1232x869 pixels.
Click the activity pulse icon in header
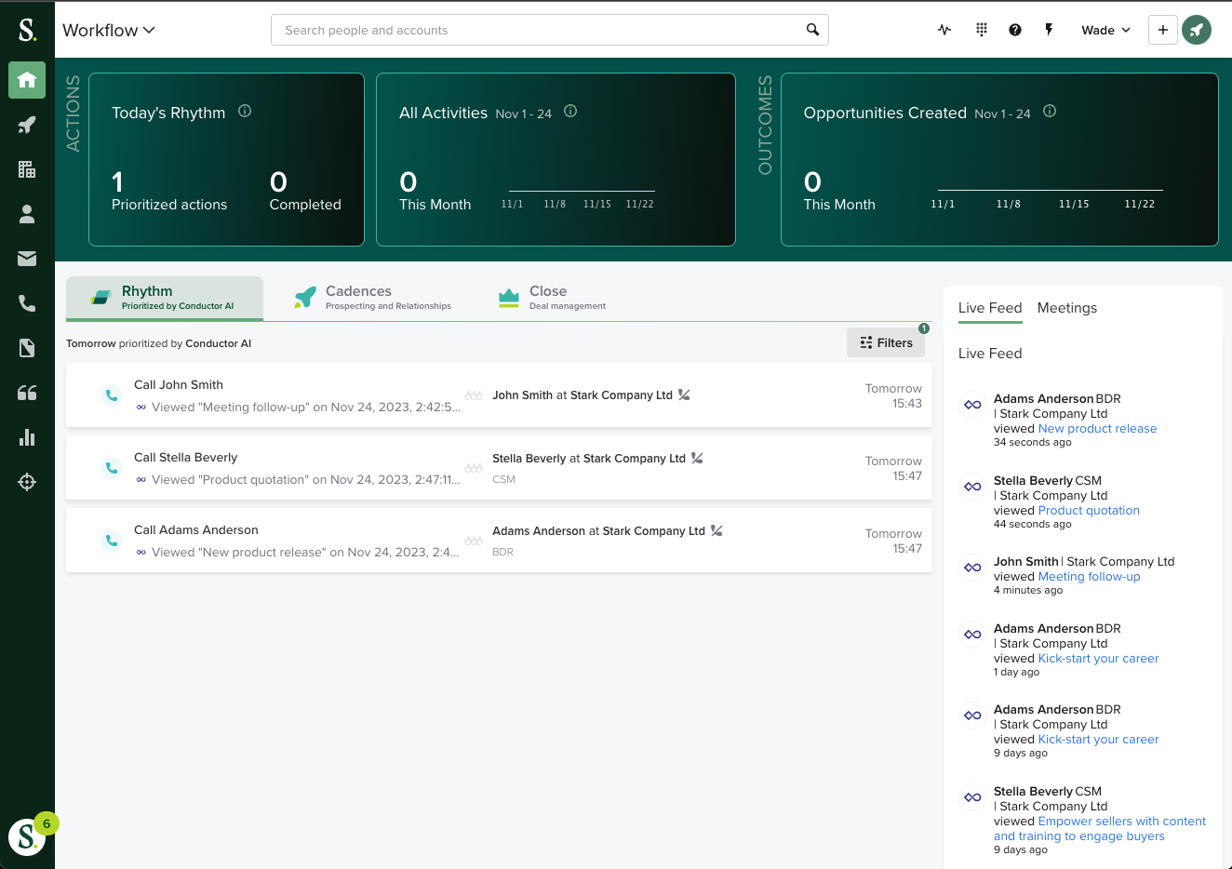coord(944,30)
